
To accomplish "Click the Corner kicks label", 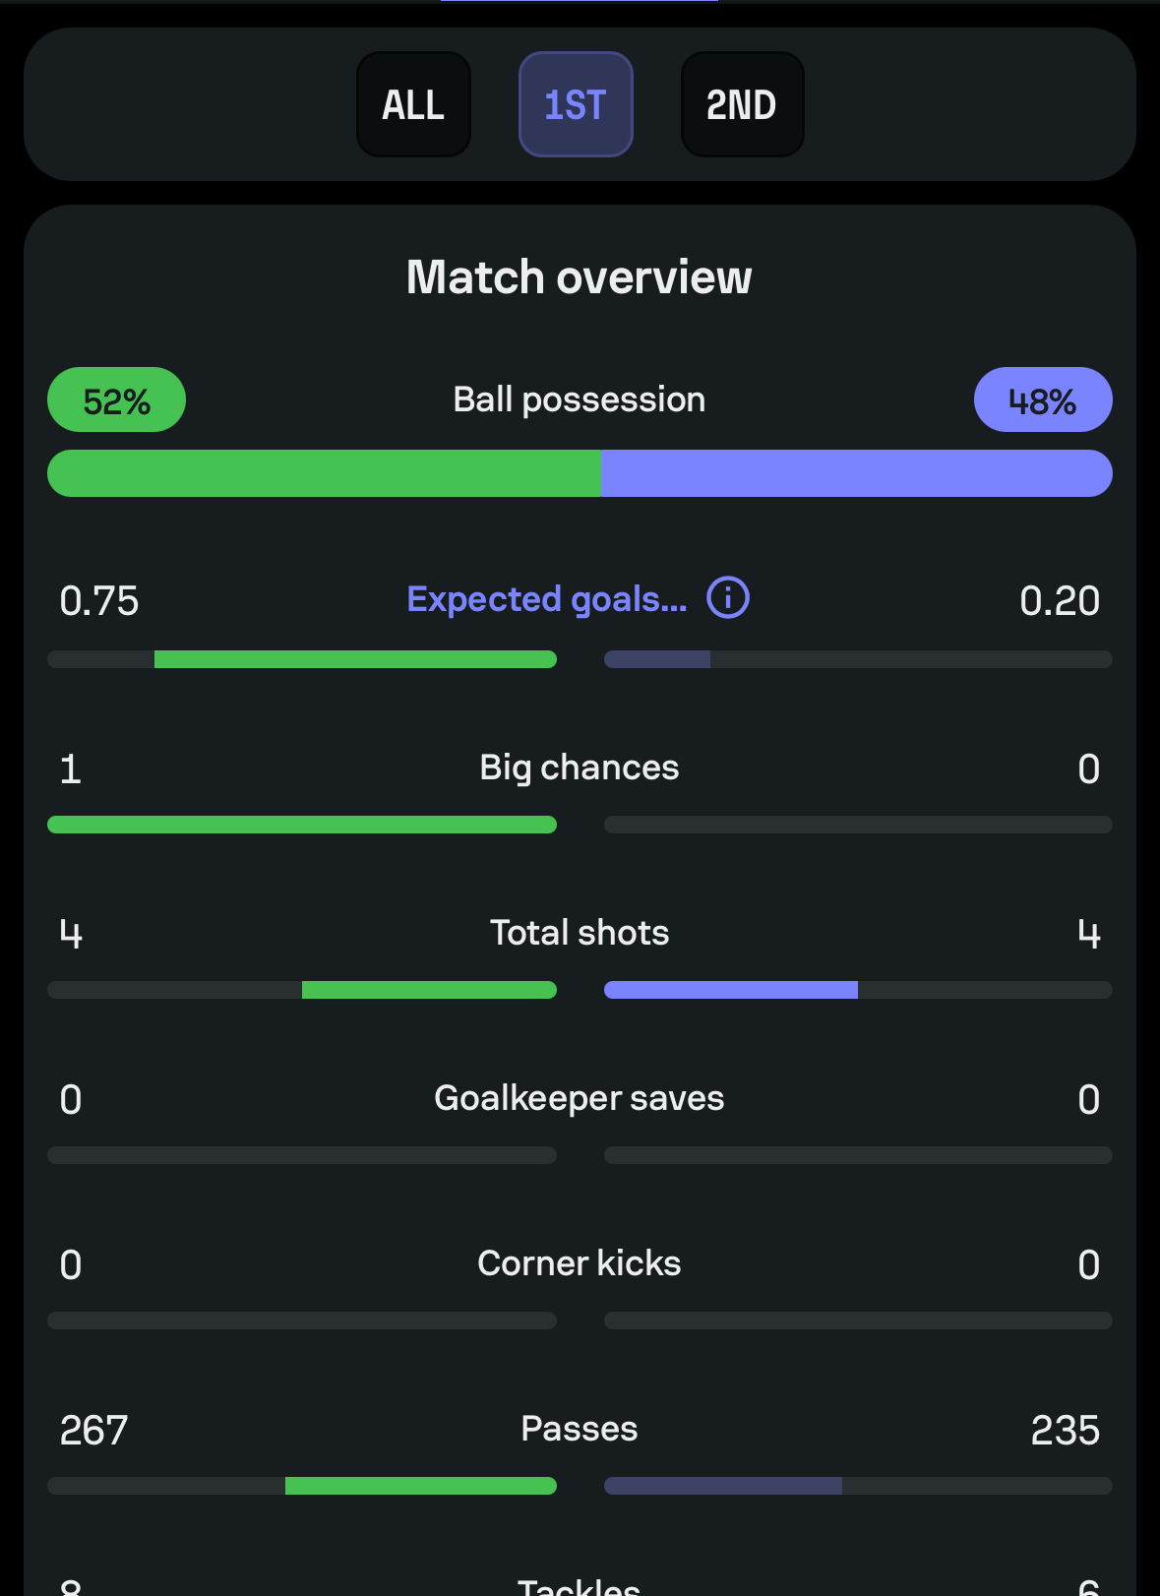I will click(580, 1262).
